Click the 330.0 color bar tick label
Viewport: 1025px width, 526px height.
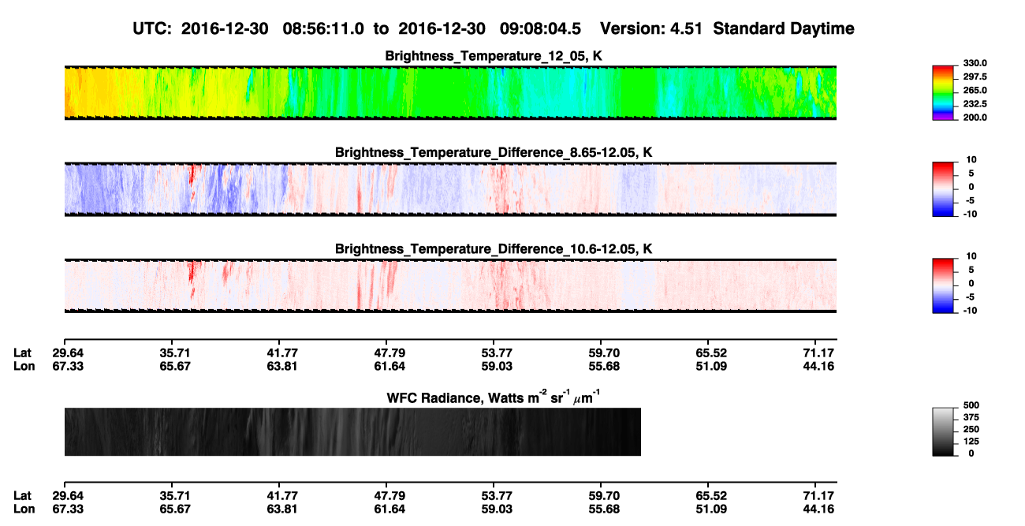(976, 63)
